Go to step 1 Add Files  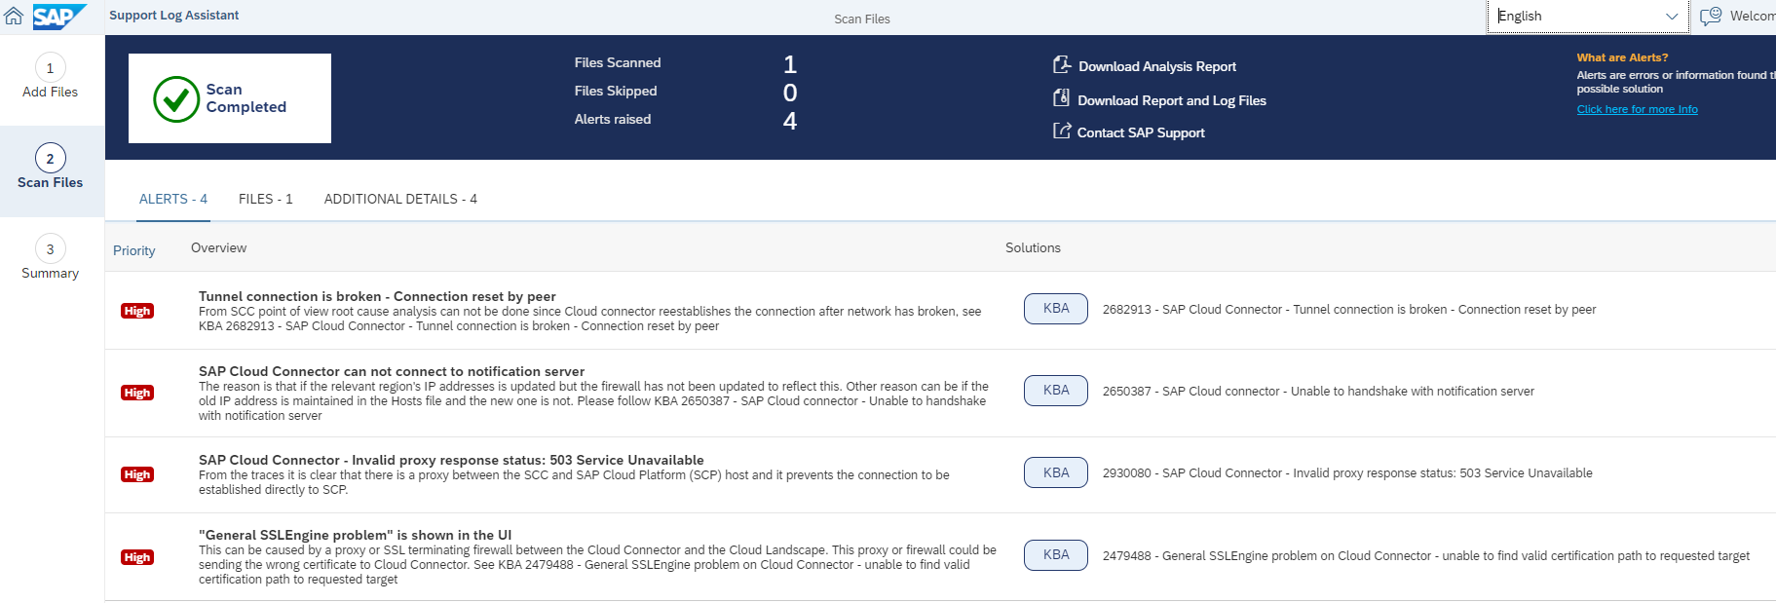[51, 78]
